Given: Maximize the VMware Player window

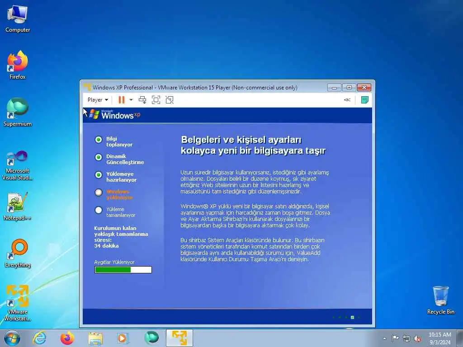Looking at the screenshot, I should pos(349,87).
